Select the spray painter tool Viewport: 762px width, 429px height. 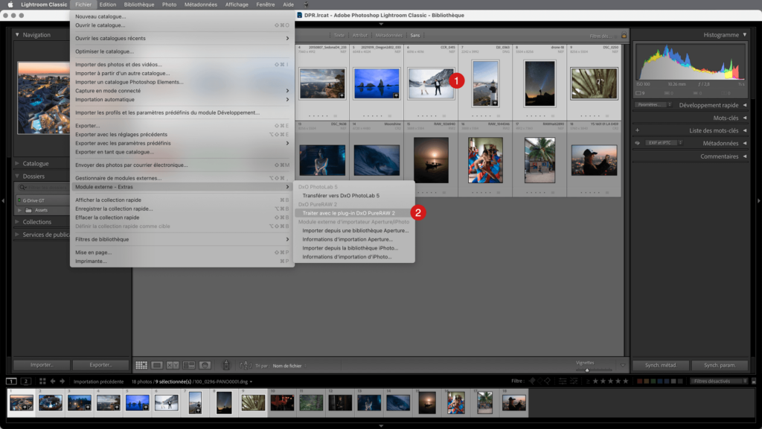(226, 365)
